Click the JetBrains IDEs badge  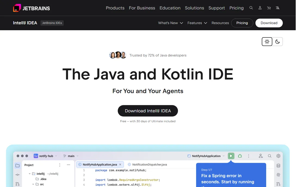click(52, 23)
